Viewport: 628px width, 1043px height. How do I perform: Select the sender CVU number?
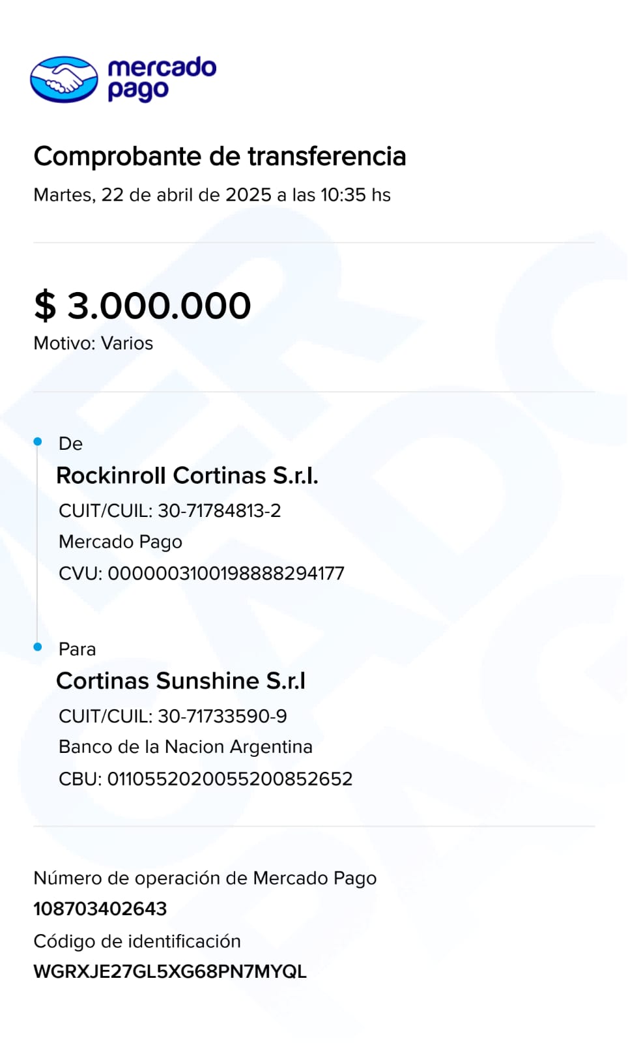pos(225,574)
